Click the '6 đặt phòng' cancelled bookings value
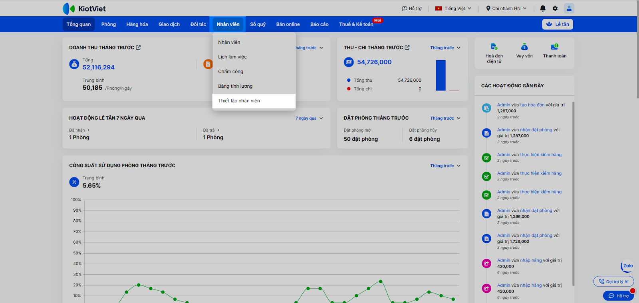 425,139
